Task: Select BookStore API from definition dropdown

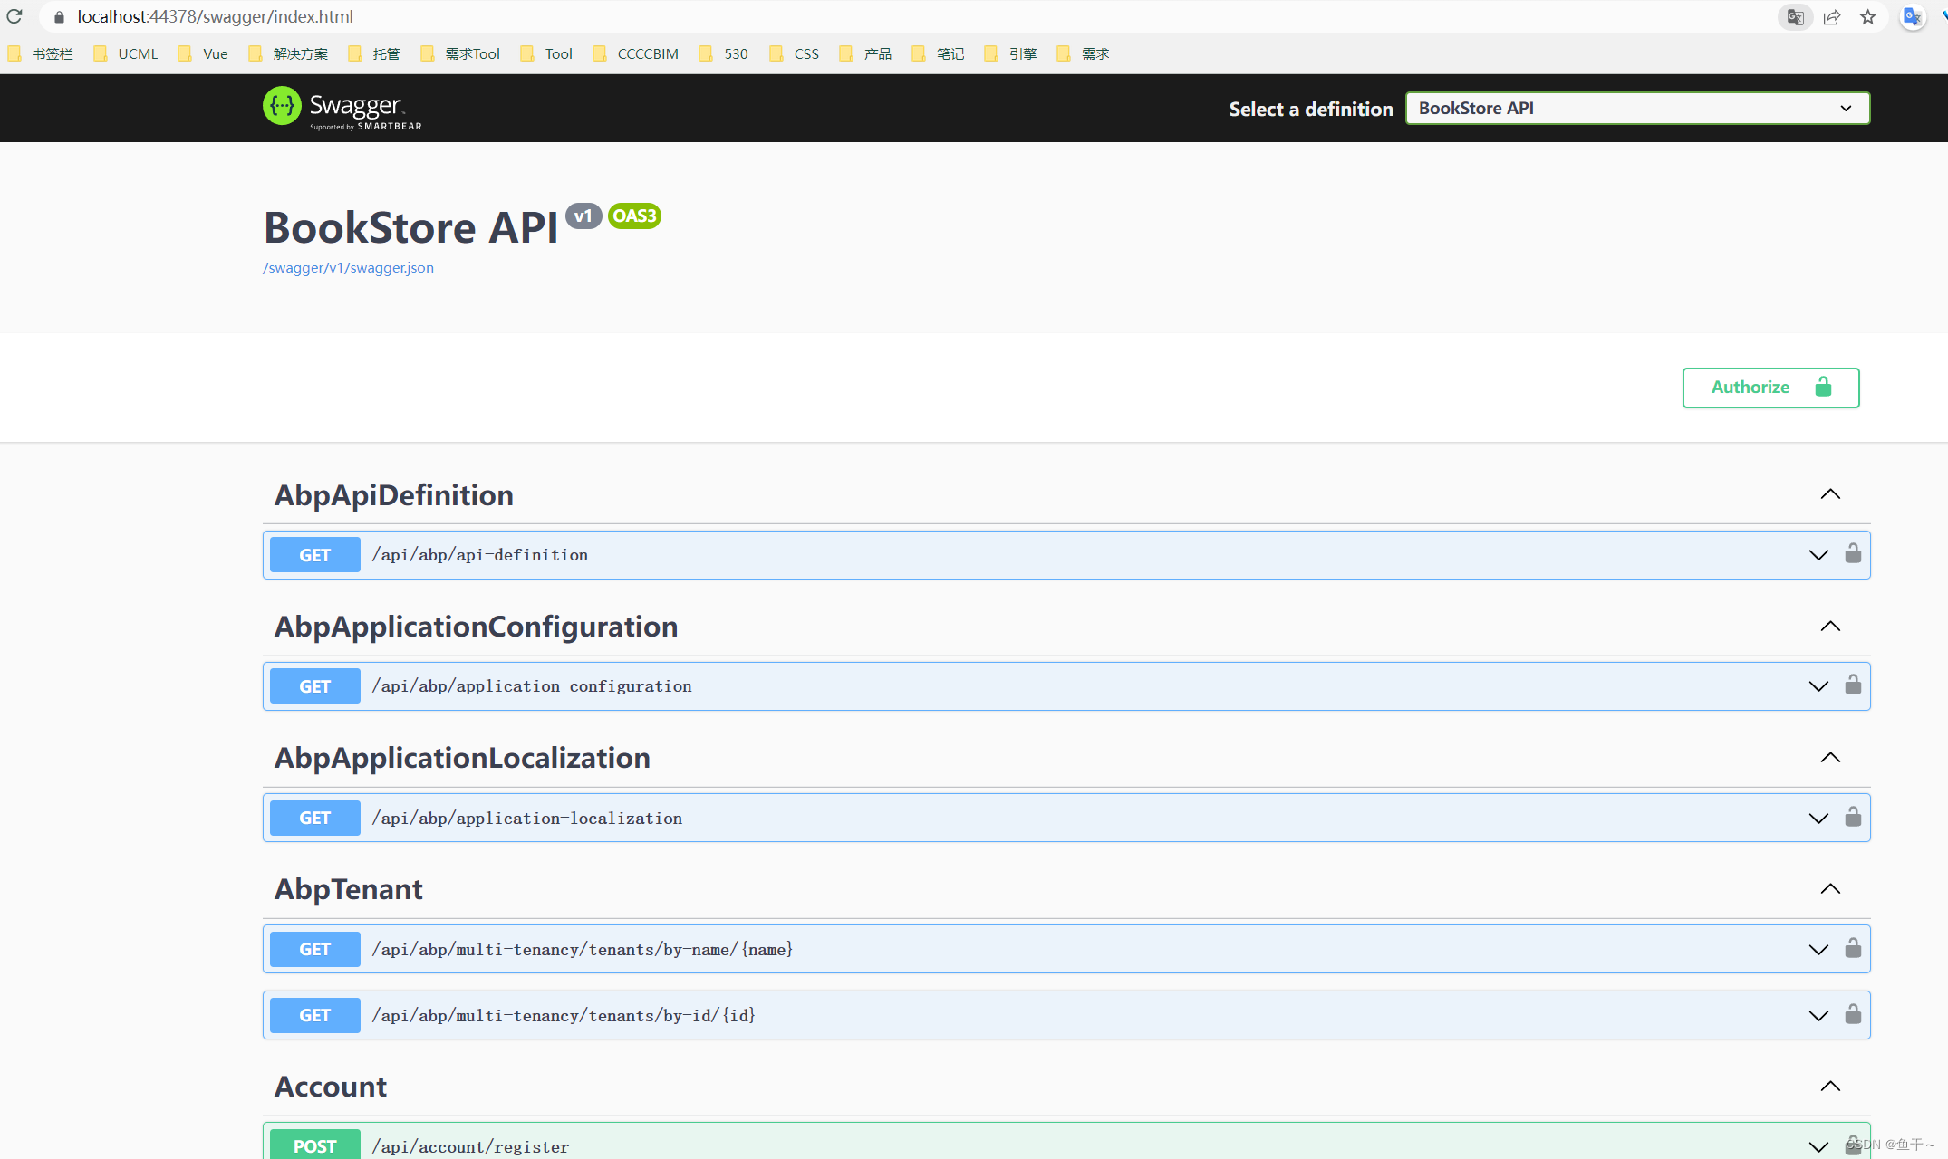Action: click(x=1636, y=108)
